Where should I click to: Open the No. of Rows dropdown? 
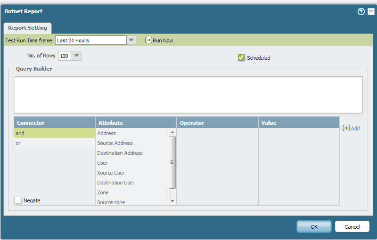(x=76, y=56)
